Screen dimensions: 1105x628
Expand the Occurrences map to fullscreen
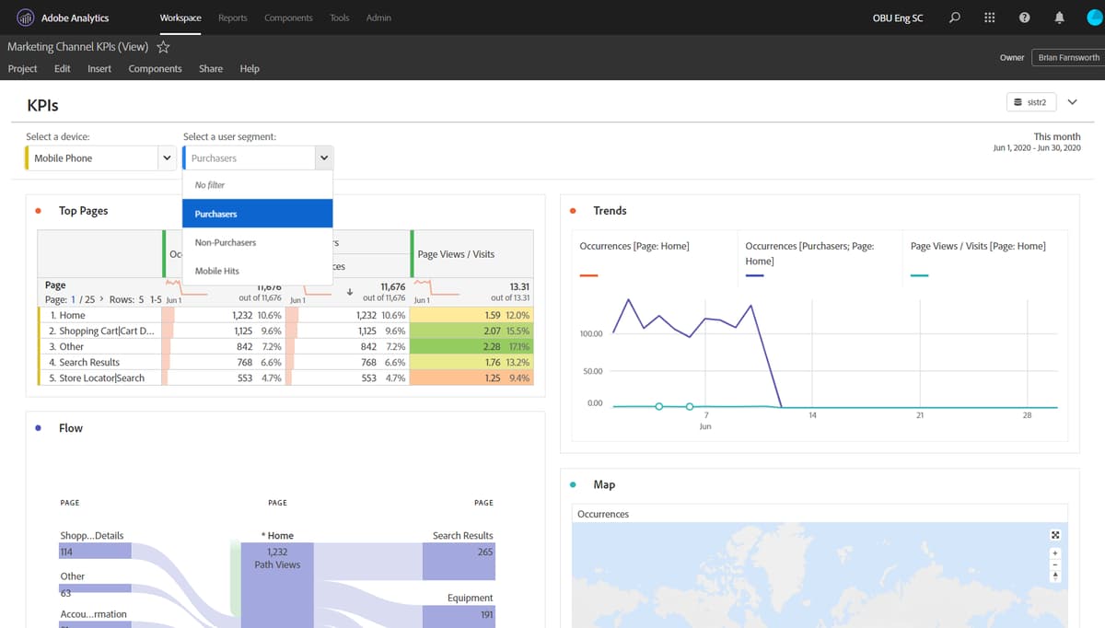tap(1055, 535)
